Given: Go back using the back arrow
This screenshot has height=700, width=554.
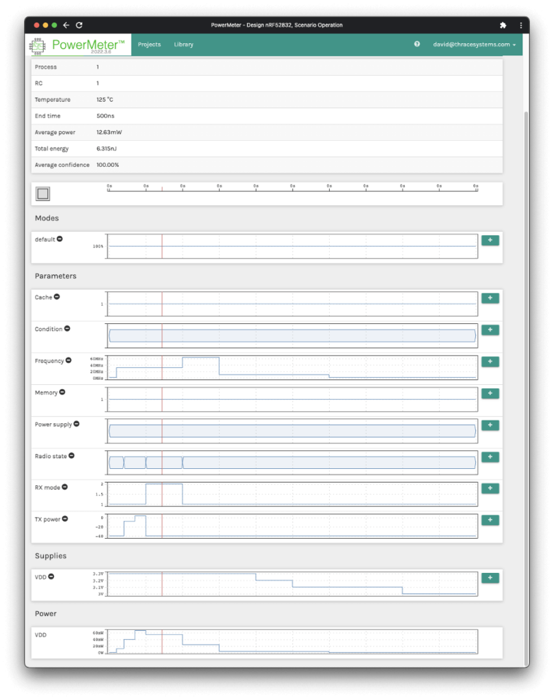Looking at the screenshot, I should click(66, 25).
